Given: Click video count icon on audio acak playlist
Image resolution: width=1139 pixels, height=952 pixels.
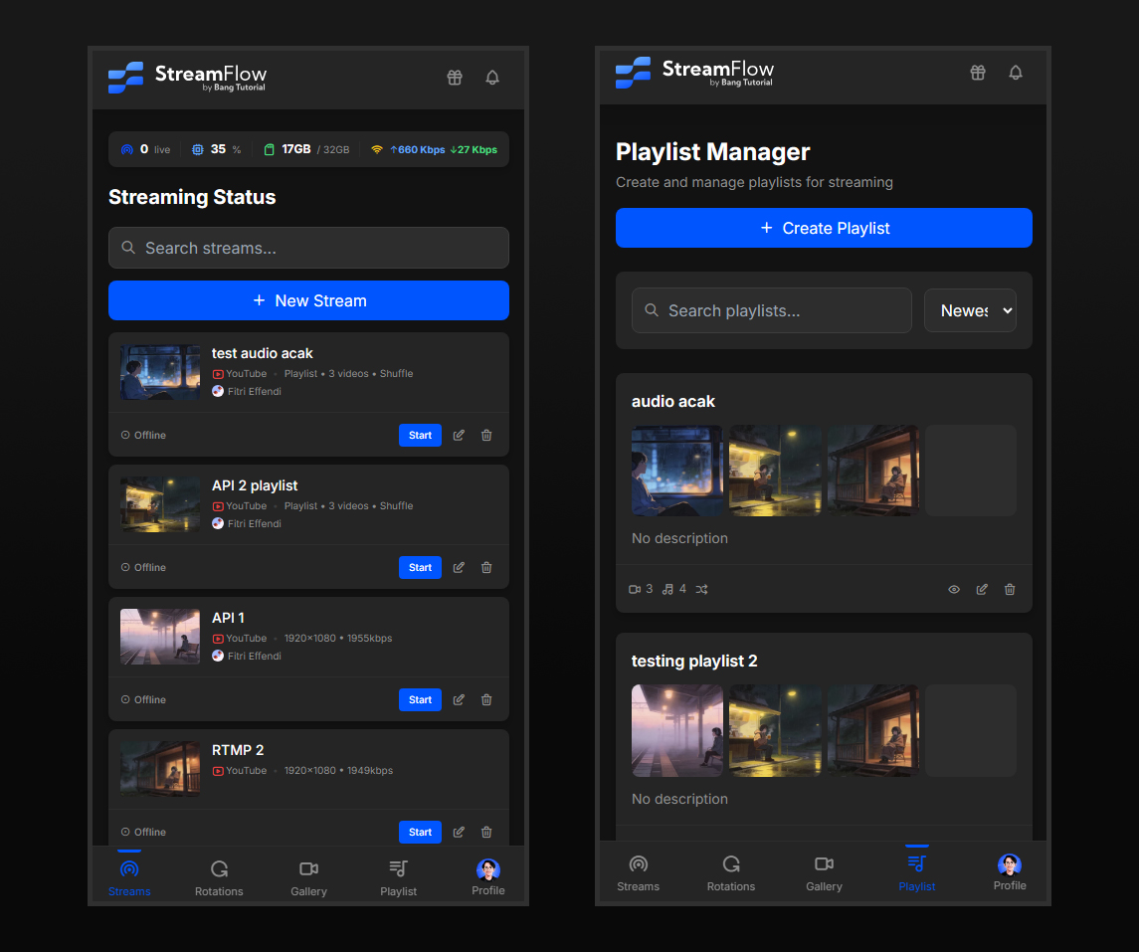Looking at the screenshot, I should click(635, 589).
